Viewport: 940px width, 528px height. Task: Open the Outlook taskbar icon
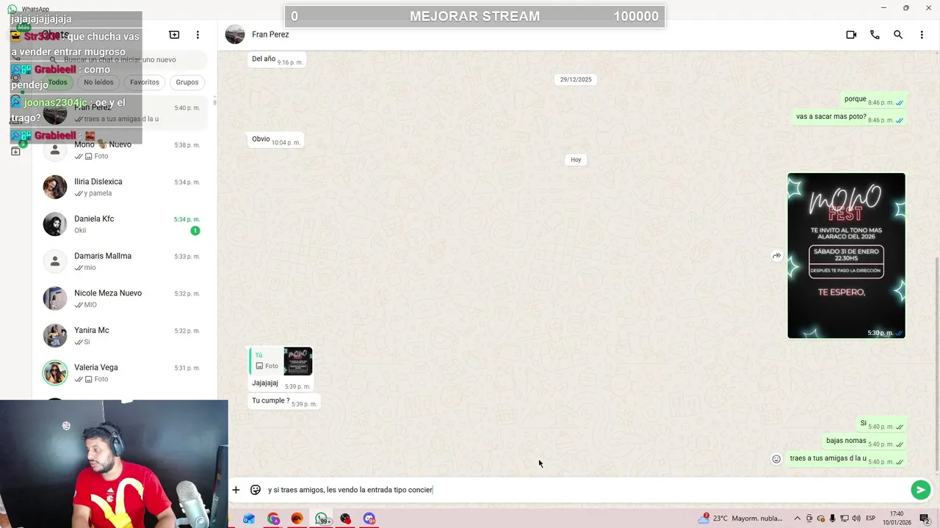point(249,518)
